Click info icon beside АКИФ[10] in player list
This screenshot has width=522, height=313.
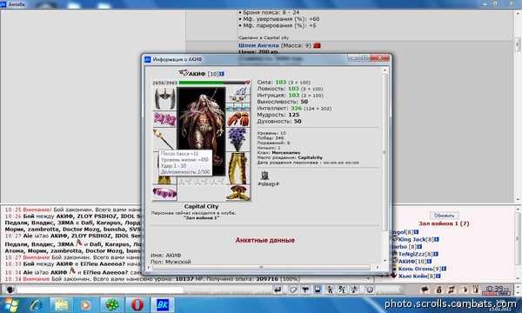pyautogui.click(x=430, y=262)
